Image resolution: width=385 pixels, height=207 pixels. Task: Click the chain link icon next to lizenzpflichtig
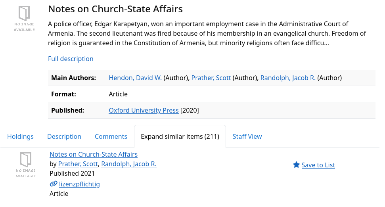pos(54,184)
